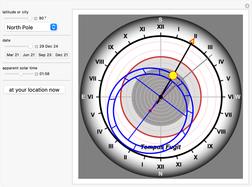Click the plus icon in top-right corner

point(247,5)
